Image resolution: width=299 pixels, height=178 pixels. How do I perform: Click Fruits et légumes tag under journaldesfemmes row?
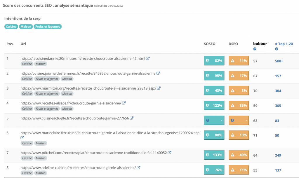tap(47, 79)
